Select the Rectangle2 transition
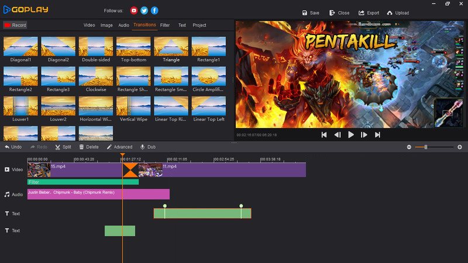Viewport: 468px width, 263px height. (x=20, y=79)
